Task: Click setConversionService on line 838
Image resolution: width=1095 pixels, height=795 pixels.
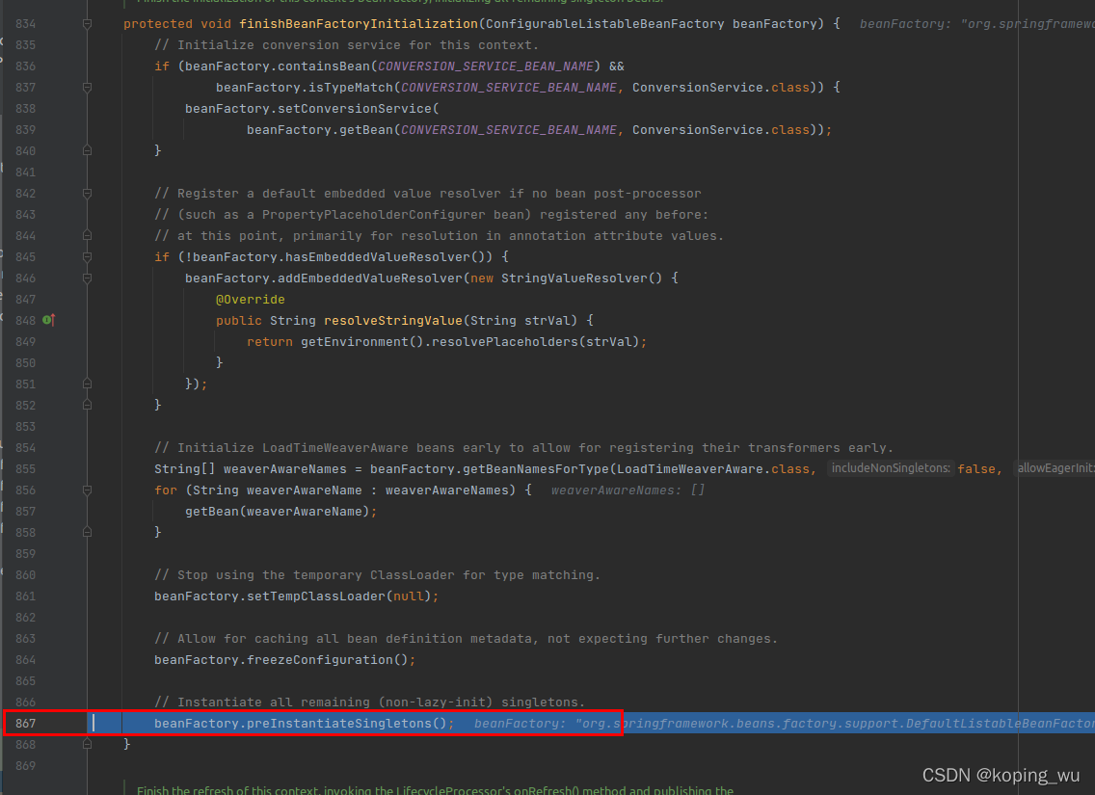Action: (355, 109)
